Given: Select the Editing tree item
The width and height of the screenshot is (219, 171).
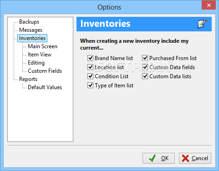Looking at the screenshot, I should point(36,63).
